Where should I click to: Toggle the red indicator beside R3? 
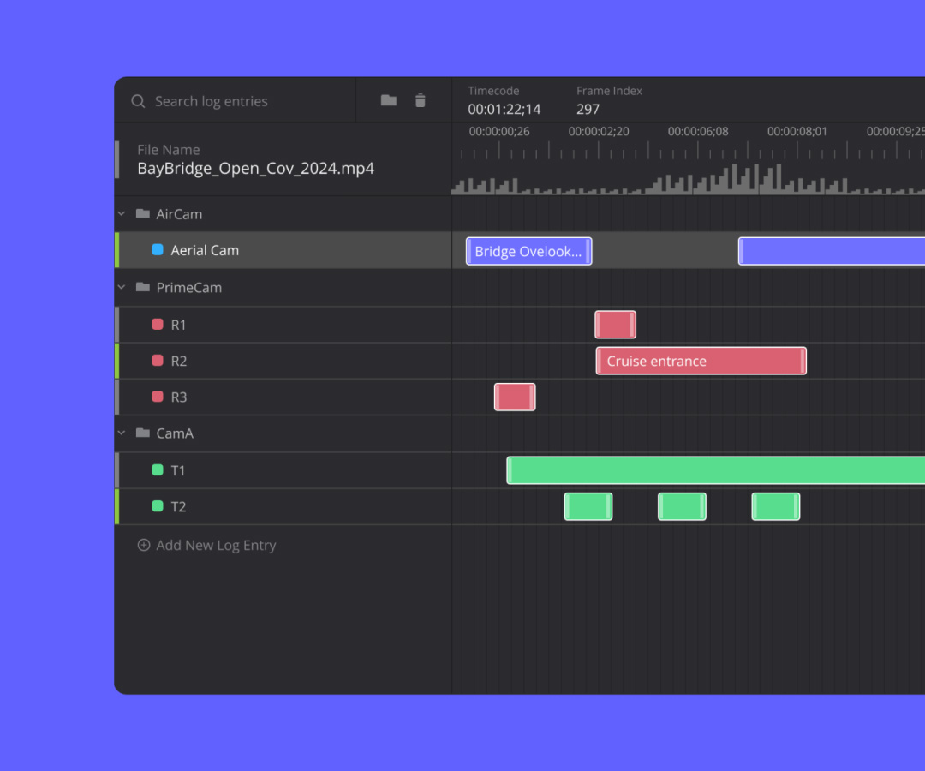[158, 396]
